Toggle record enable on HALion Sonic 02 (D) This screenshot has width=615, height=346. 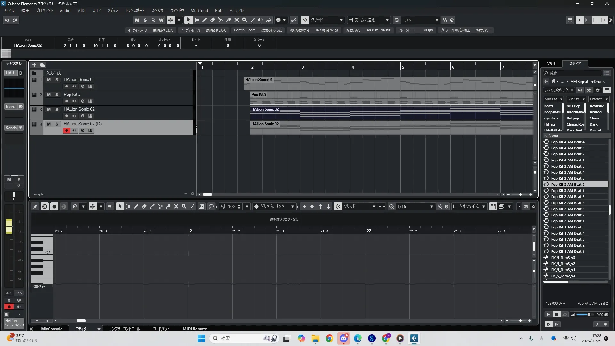point(66,130)
